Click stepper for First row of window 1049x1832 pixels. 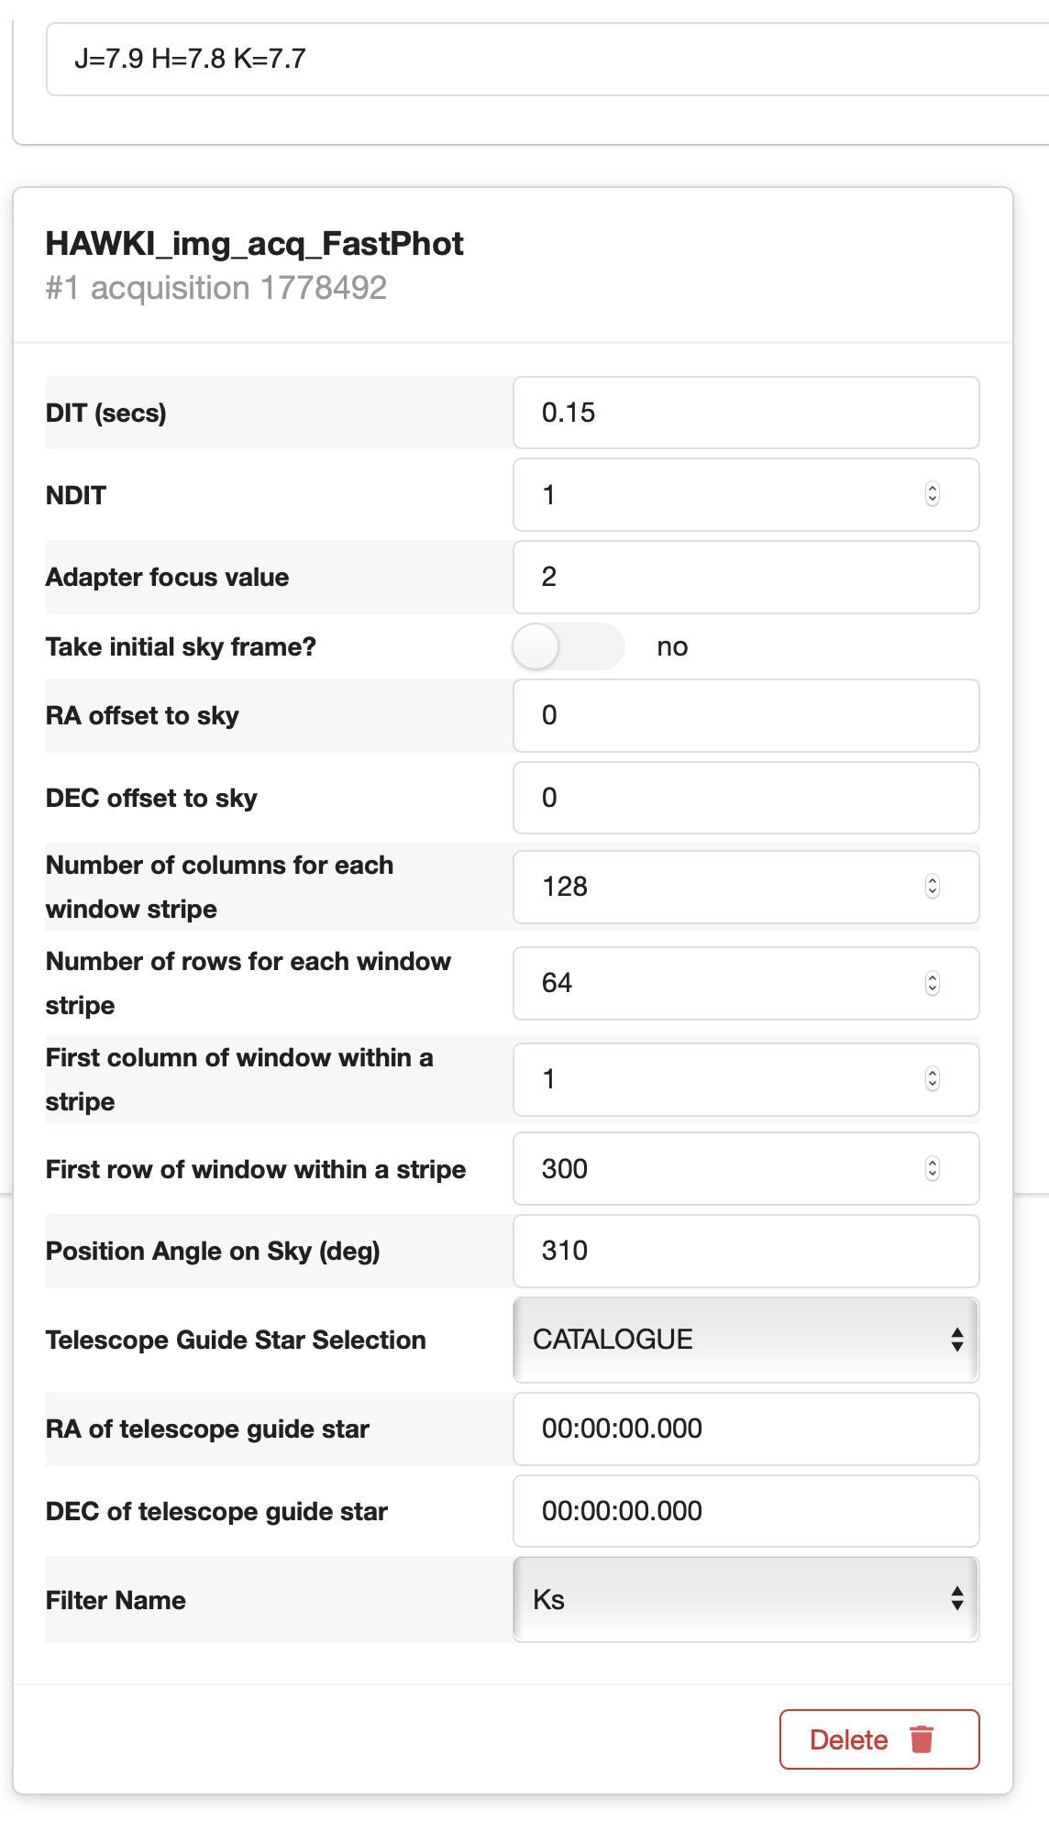point(932,1169)
